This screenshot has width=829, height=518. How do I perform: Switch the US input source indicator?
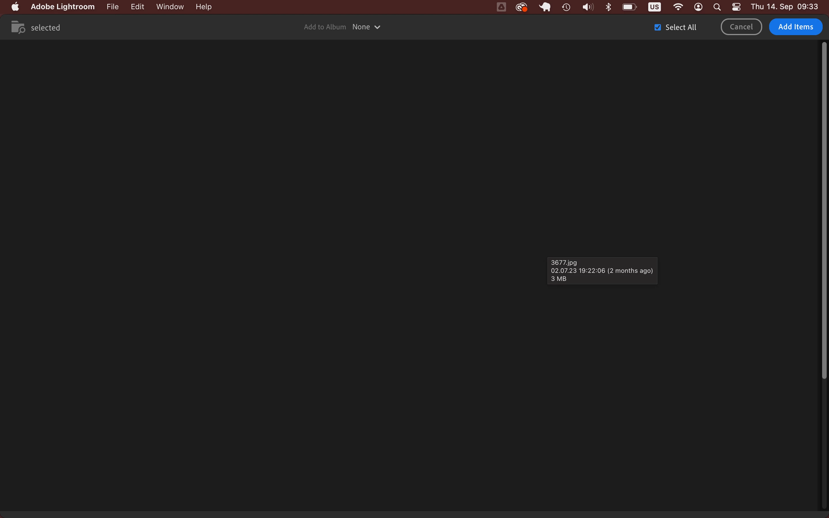(x=654, y=7)
